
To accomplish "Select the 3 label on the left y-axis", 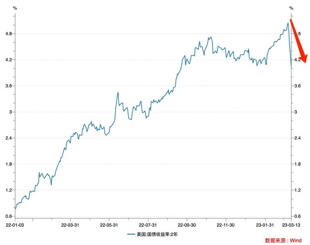I will (x=10, y=112).
